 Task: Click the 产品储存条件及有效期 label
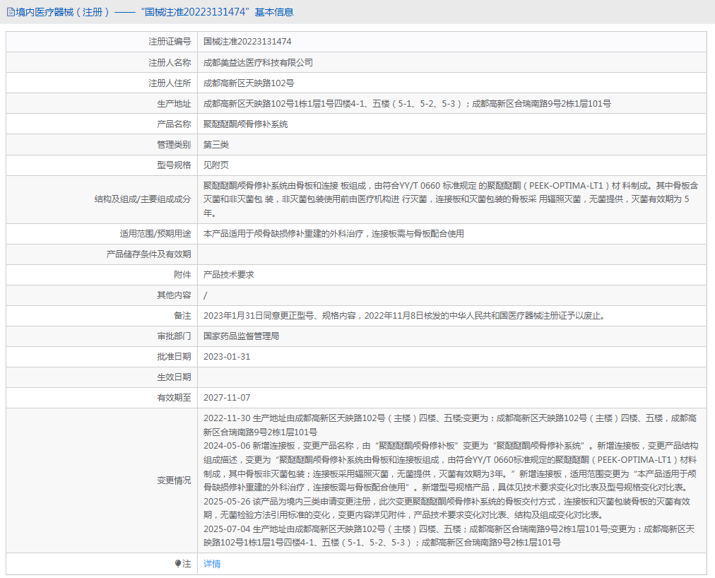tap(148, 254)
